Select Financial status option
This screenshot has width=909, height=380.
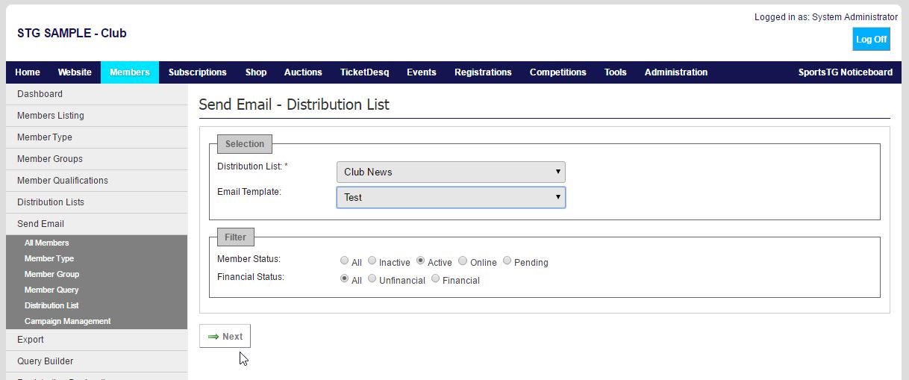pyautogui.click(x=435, y=278)
